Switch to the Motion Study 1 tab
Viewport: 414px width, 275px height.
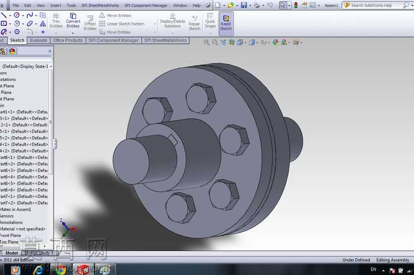pos(38,253)
